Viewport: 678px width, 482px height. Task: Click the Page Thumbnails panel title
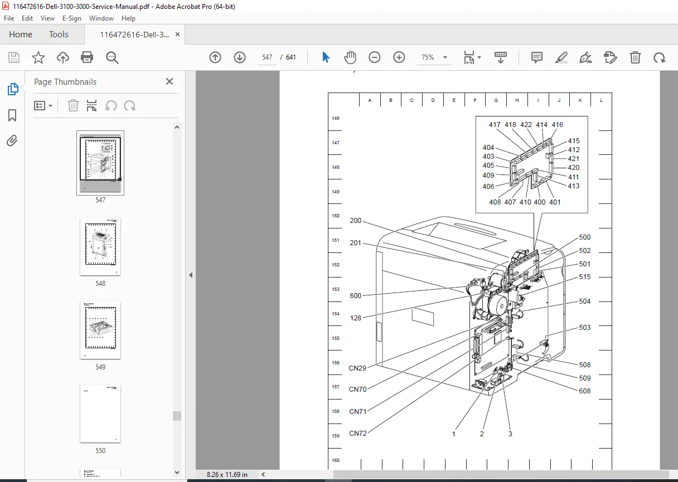(x=65, y=81)
